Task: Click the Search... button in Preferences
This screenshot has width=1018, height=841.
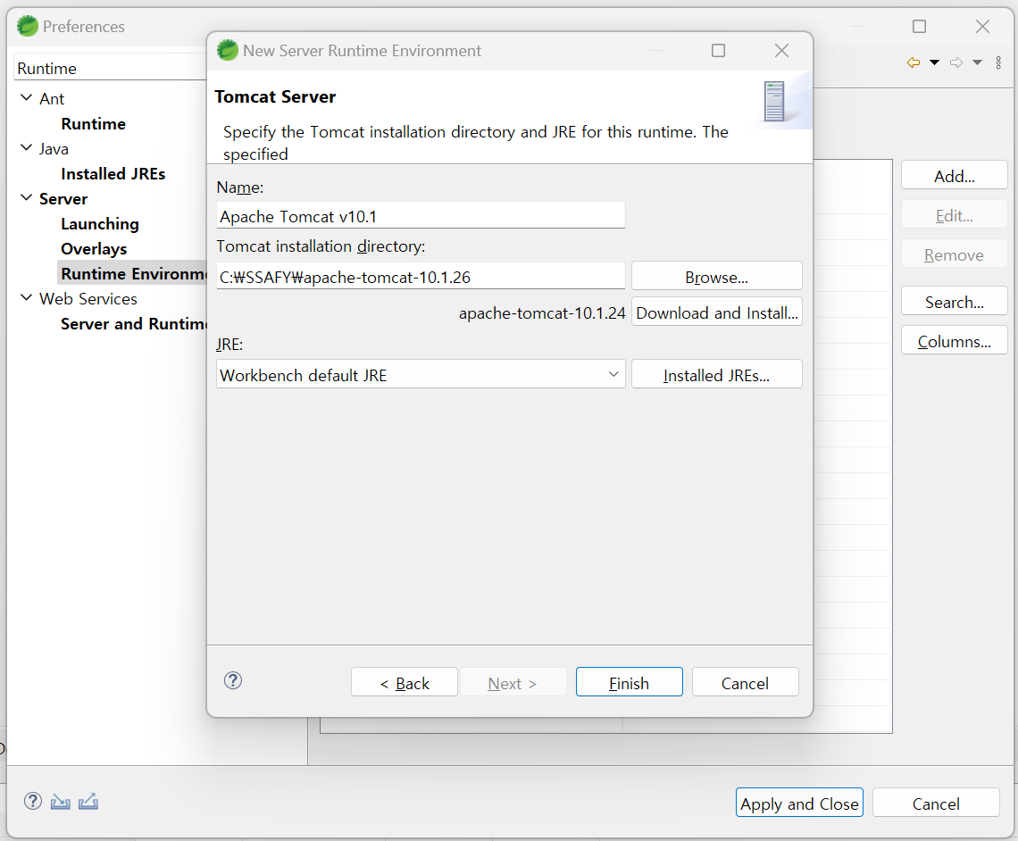Action: click(x=955, y=302)
